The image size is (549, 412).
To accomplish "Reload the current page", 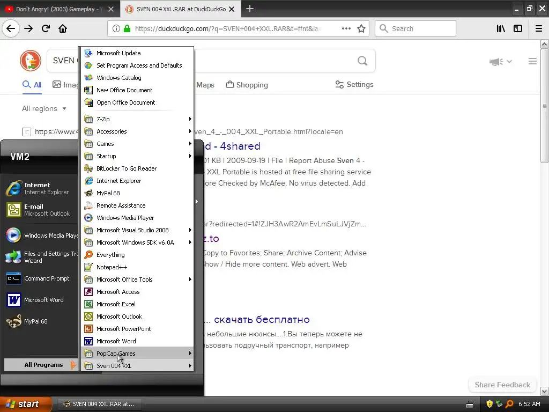I will pyautogui.click(x=46, y=28).
